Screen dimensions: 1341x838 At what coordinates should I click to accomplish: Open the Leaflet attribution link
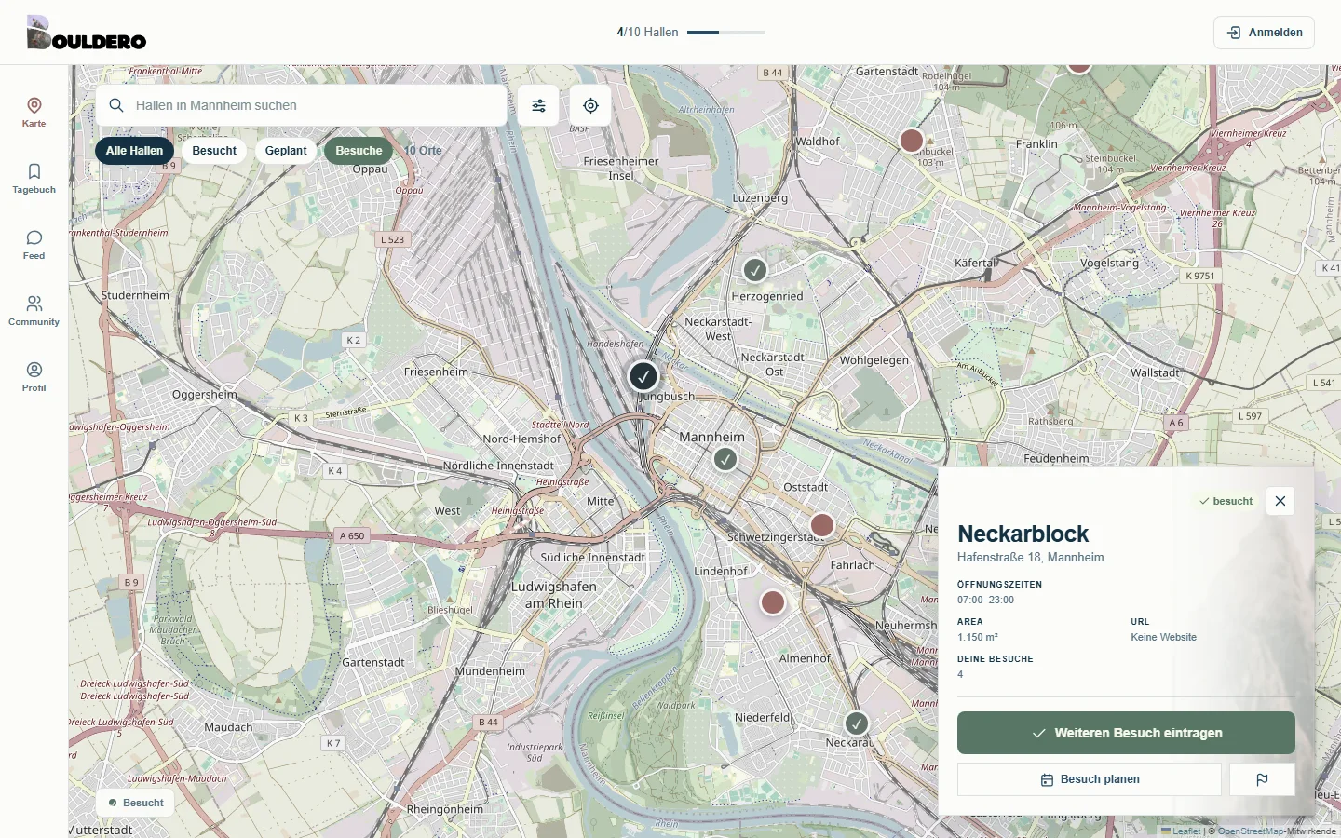[x=1181, y=831]
